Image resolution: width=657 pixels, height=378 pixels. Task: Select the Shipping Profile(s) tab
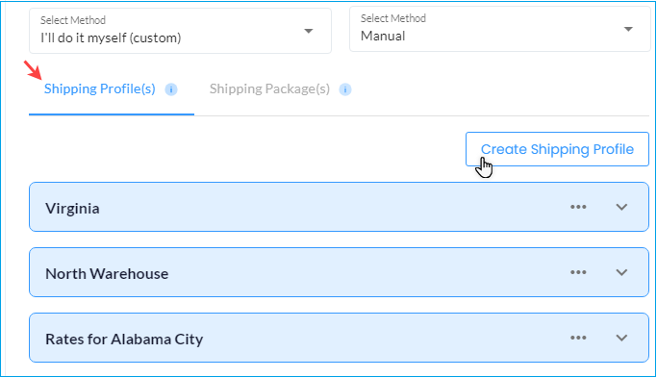point(100,88)
